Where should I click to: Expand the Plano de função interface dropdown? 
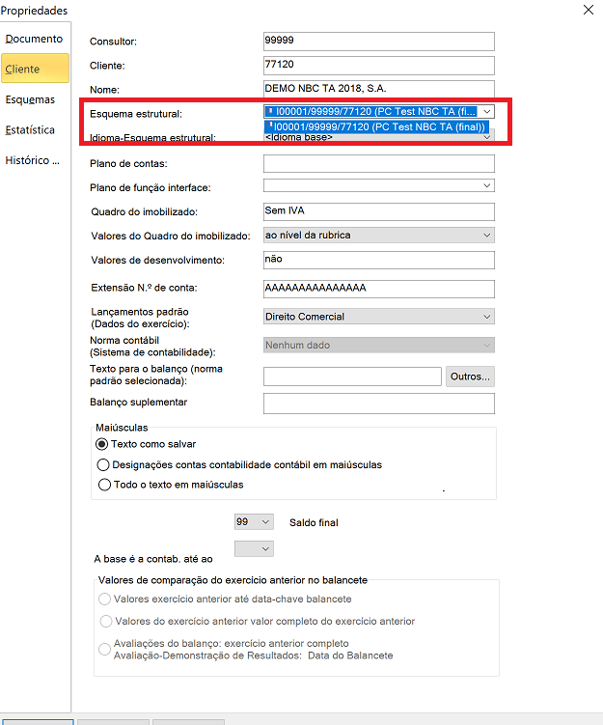pos(379,185)
